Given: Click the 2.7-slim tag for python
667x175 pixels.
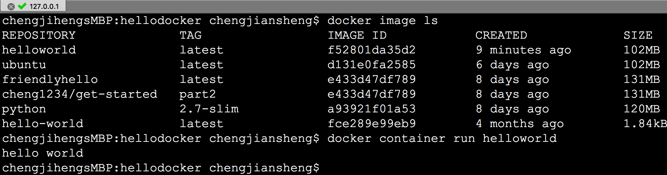Looking at the screenshot, I should point(209,109).
